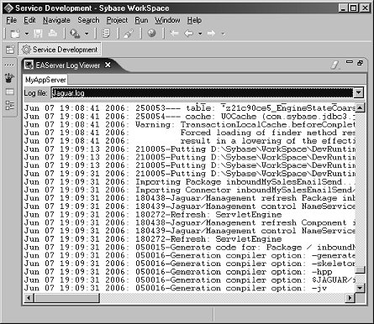Open the Search menu
This screenshot has height=324, width=374.
tap(88, 20)
